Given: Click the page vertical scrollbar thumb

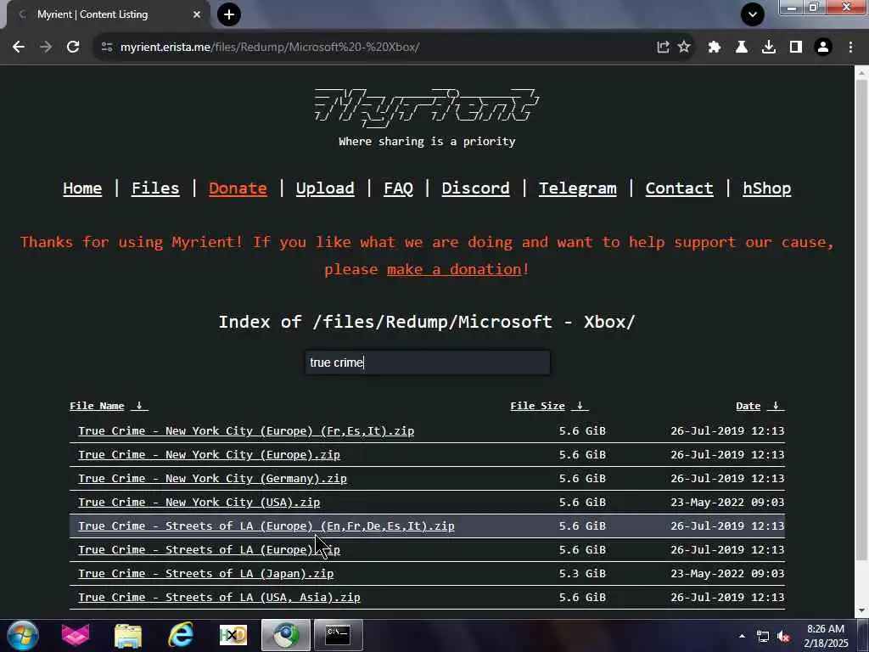Looking at the screenshot, I should tap(862, 320).
